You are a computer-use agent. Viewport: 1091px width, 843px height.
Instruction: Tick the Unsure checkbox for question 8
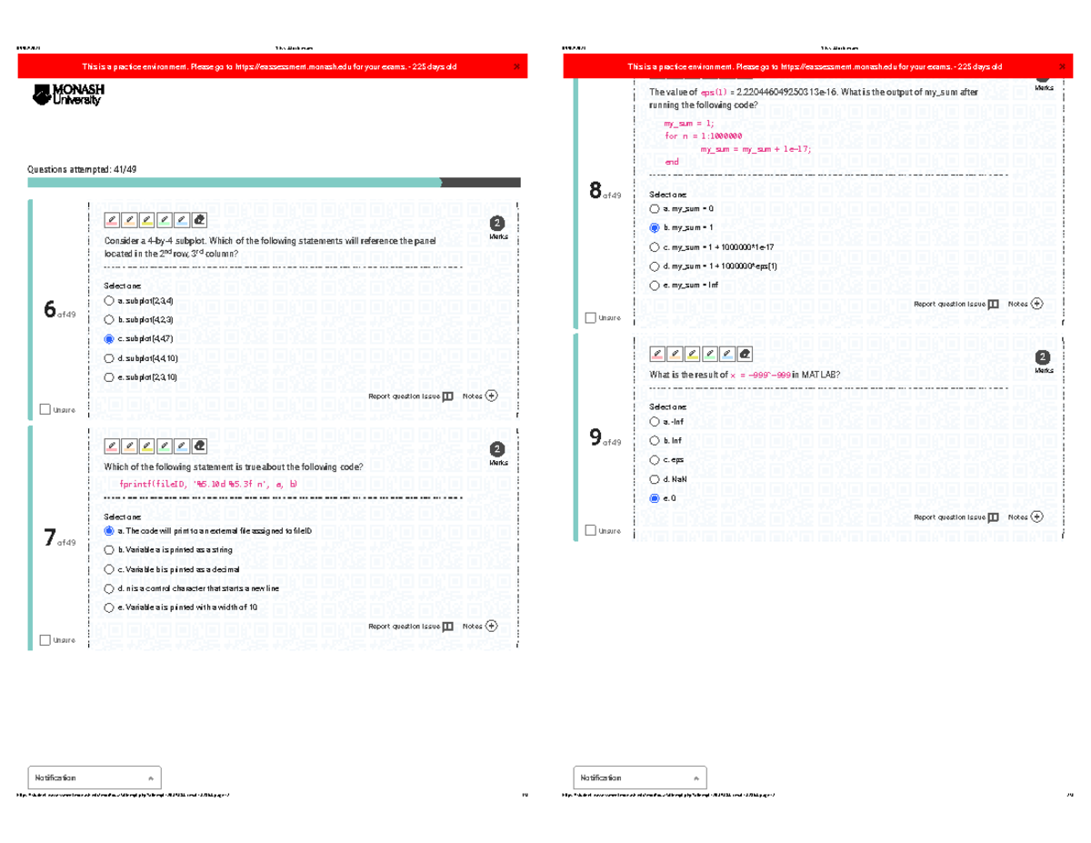(591, 317)
